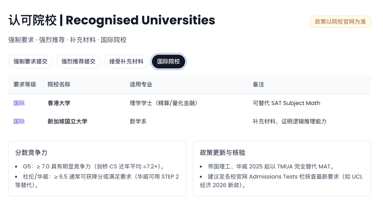
Task: Click the 院校名称 column header
Action: [58, 85]
